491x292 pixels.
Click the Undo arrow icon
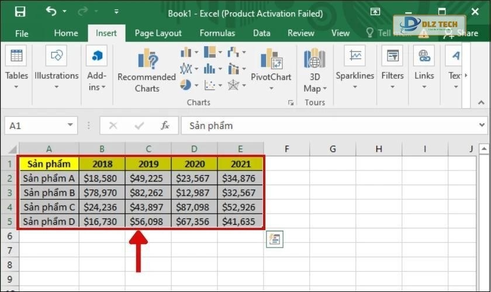pos(51,12)
